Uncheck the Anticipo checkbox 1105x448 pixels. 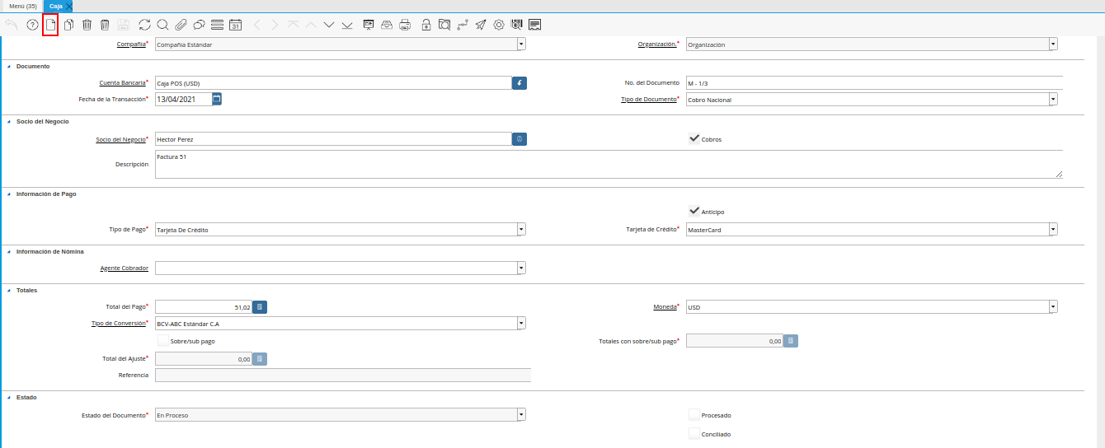(x=694, y=211)
